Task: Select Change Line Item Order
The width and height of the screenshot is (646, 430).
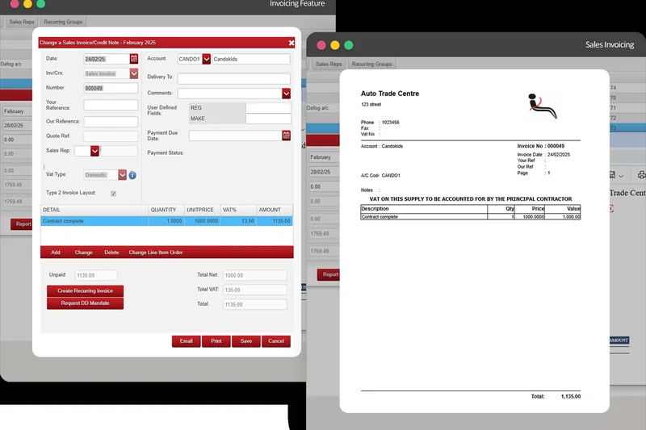Action: (x=156, y=253)
